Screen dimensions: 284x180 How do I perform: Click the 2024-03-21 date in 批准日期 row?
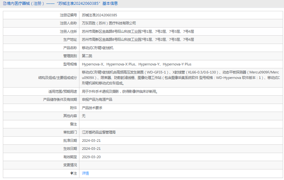tap(91, 141)
